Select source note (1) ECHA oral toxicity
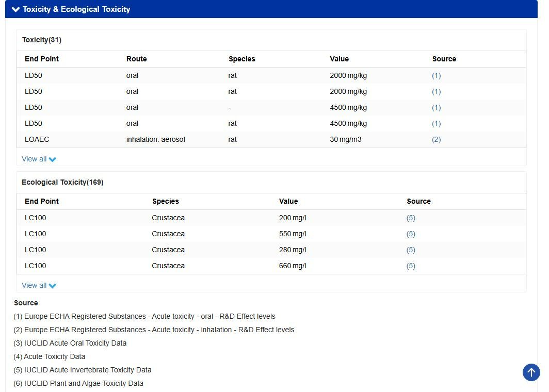 [x=144, y=316]
